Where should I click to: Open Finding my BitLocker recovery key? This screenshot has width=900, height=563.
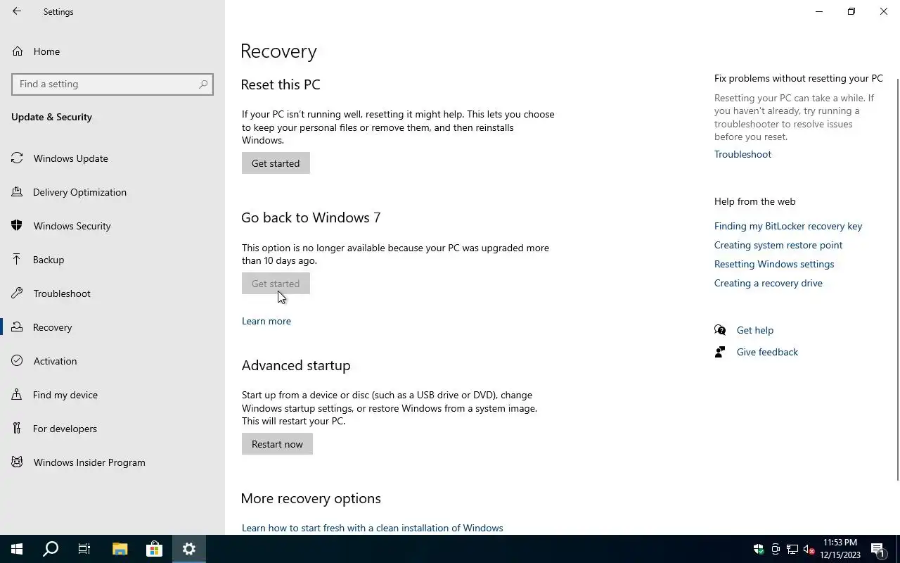(x=788, y=226)
